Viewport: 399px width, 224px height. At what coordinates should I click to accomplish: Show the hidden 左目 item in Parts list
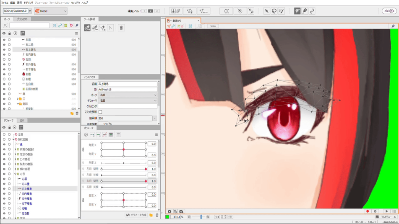(4, 59)
